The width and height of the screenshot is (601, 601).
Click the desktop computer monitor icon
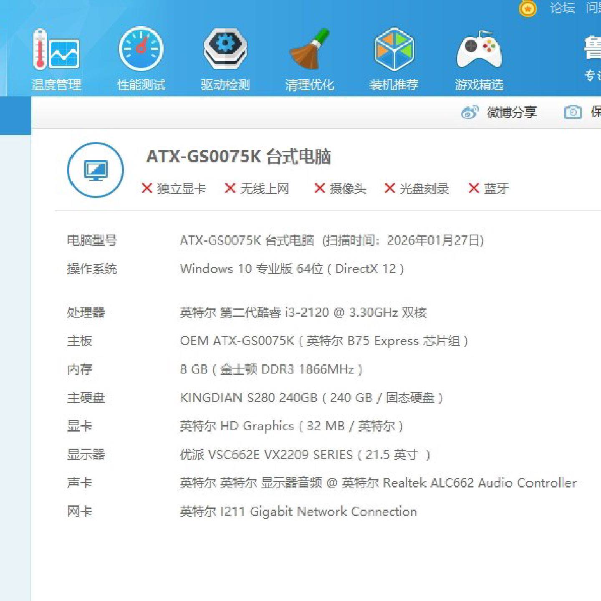pos(96,170)
